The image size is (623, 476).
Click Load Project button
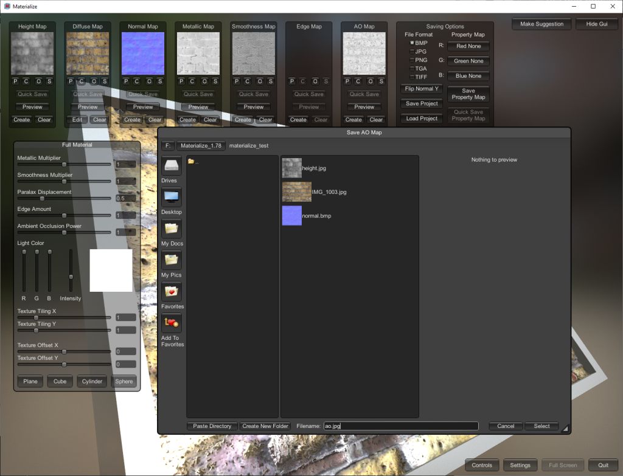422,119
